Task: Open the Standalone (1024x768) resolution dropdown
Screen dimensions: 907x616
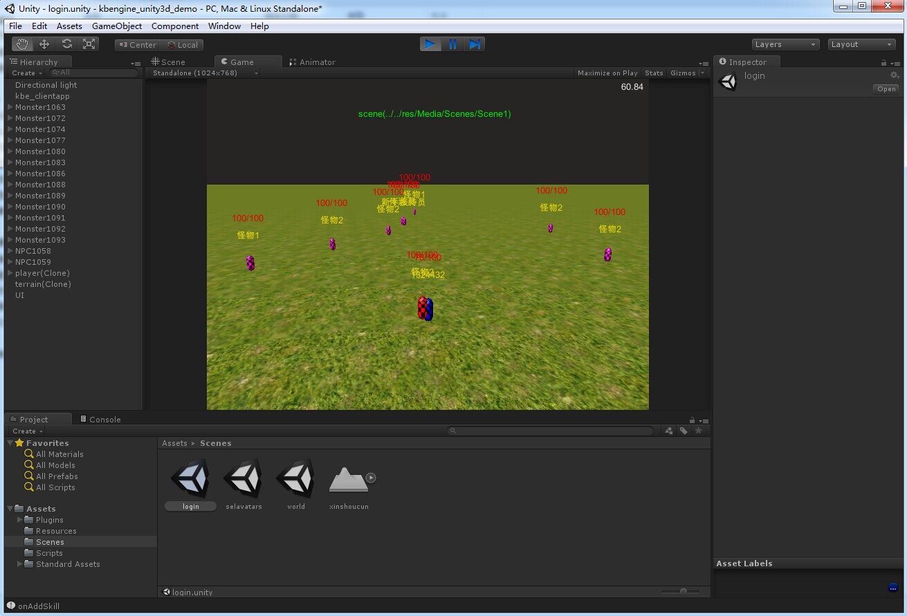Action: coord(201,73)
